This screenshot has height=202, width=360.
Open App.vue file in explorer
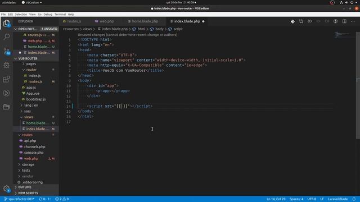[x=33, y=94]
